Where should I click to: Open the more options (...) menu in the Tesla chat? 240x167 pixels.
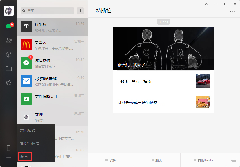pos(233,12)
